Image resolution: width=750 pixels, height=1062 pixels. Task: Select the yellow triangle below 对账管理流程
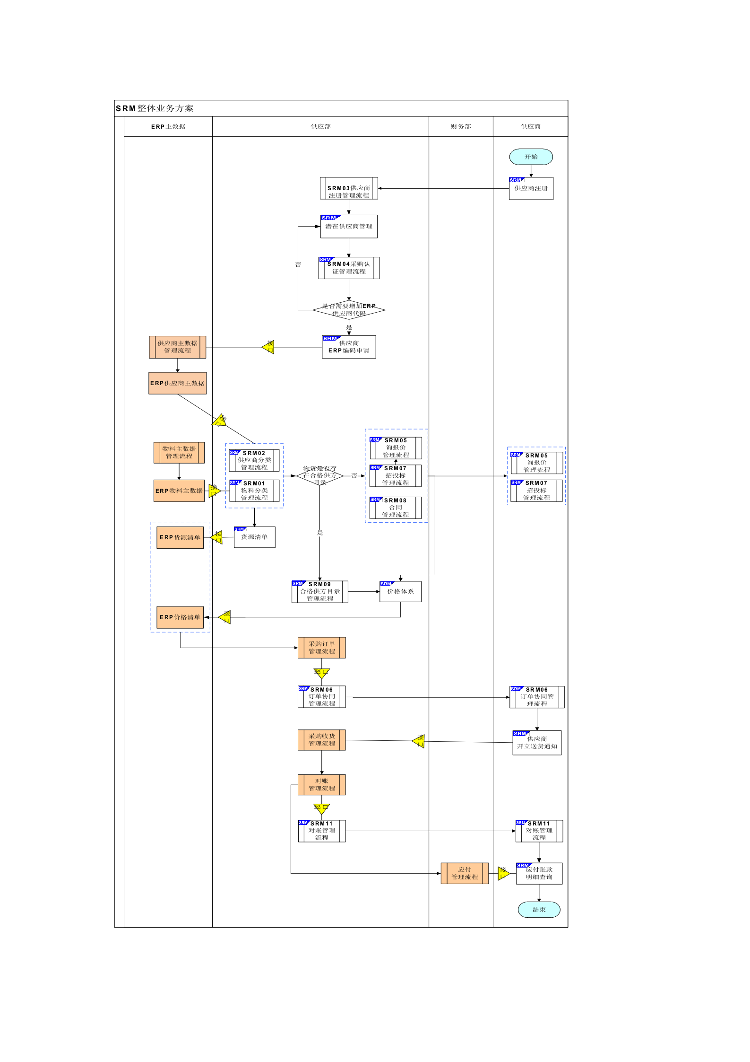click(x=321, y=808)
